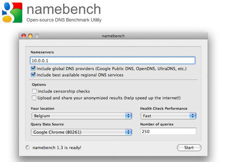Click the Nameservers section label
Screen dimensions: 227x162
point(42,52)
